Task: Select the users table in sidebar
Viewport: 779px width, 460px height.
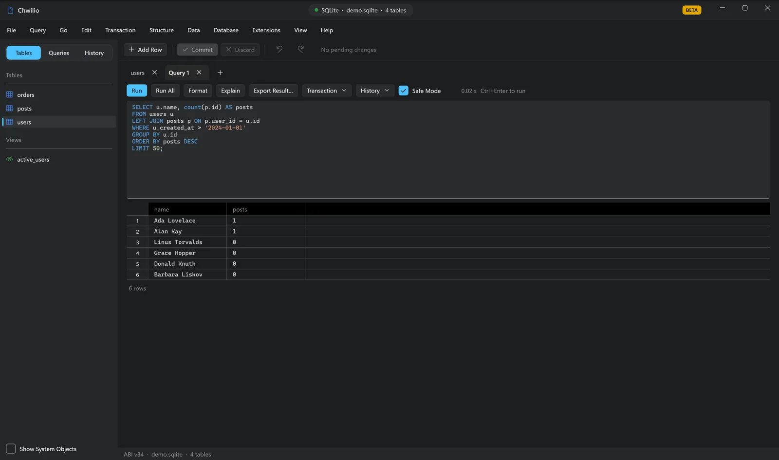Action: (x=59, y=122)
